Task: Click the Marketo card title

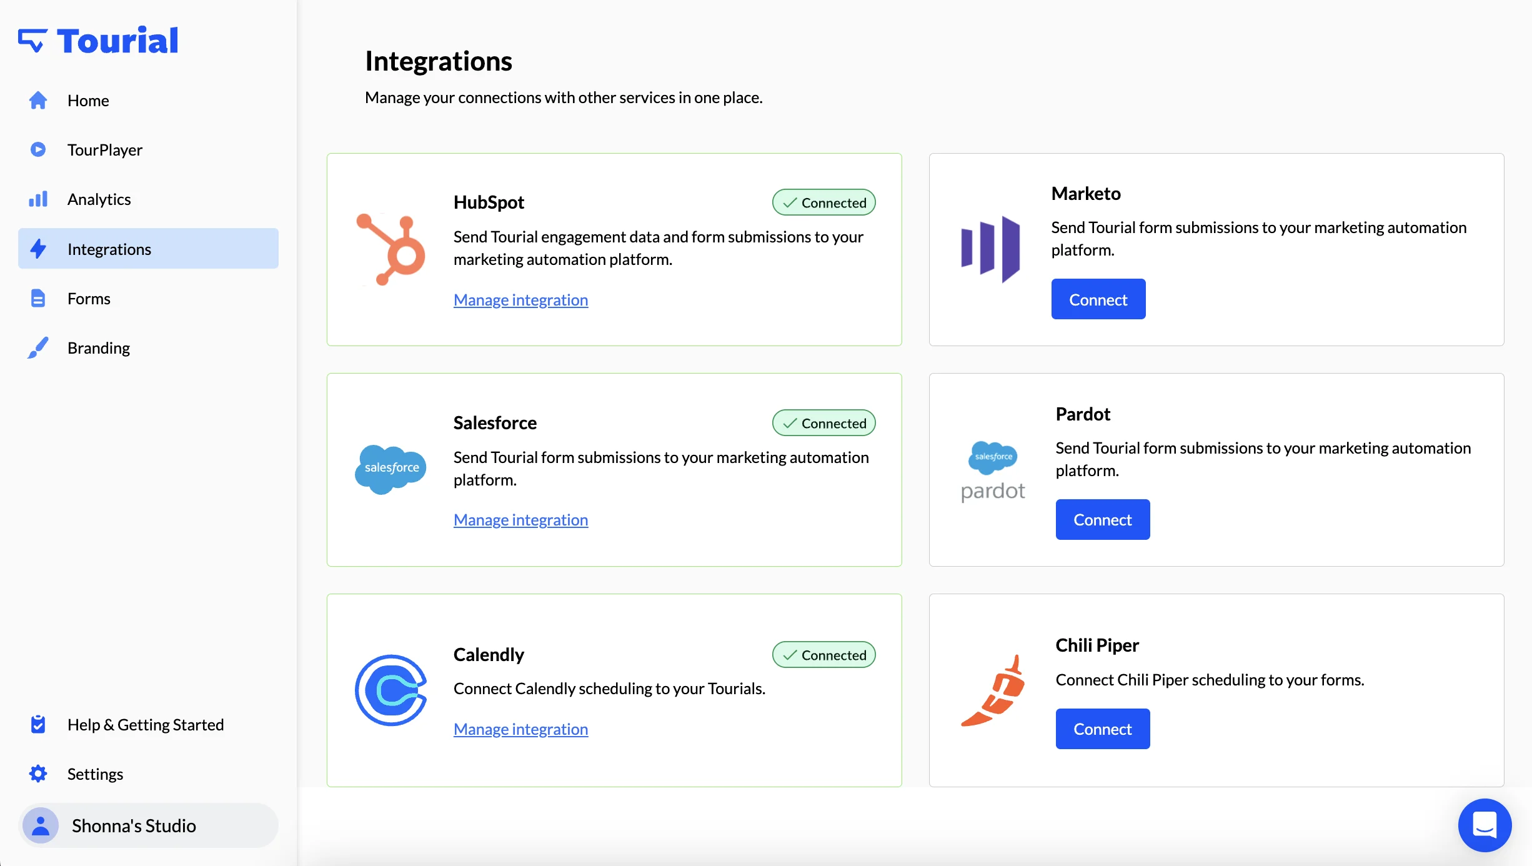Action: (1086, 193)
